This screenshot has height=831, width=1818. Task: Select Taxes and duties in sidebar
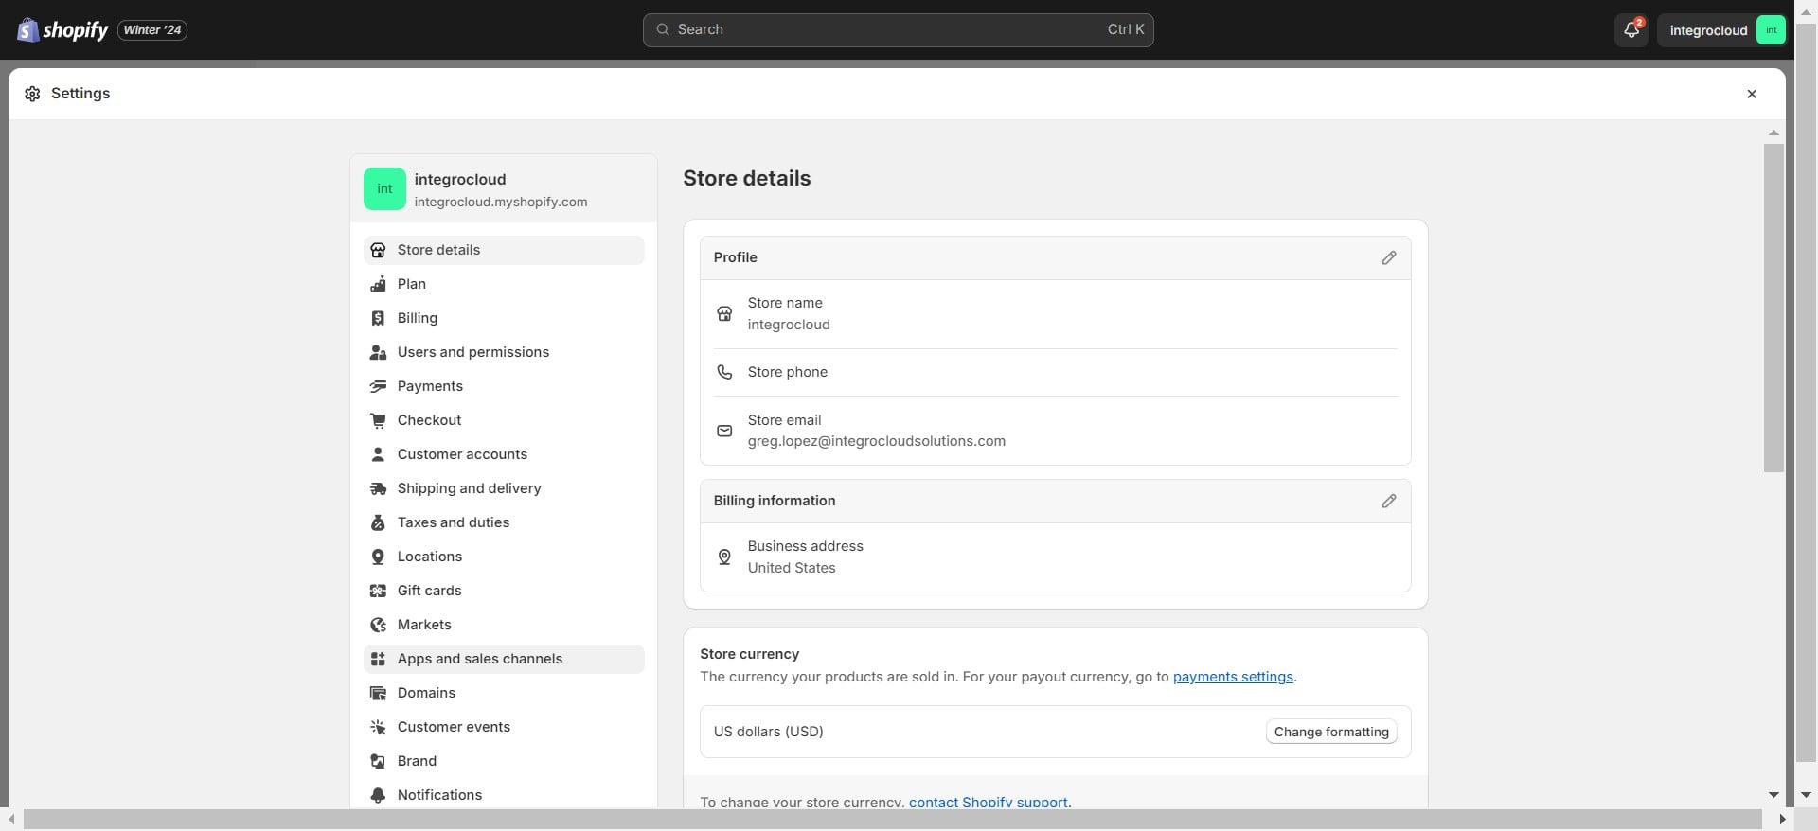(453, 522)
